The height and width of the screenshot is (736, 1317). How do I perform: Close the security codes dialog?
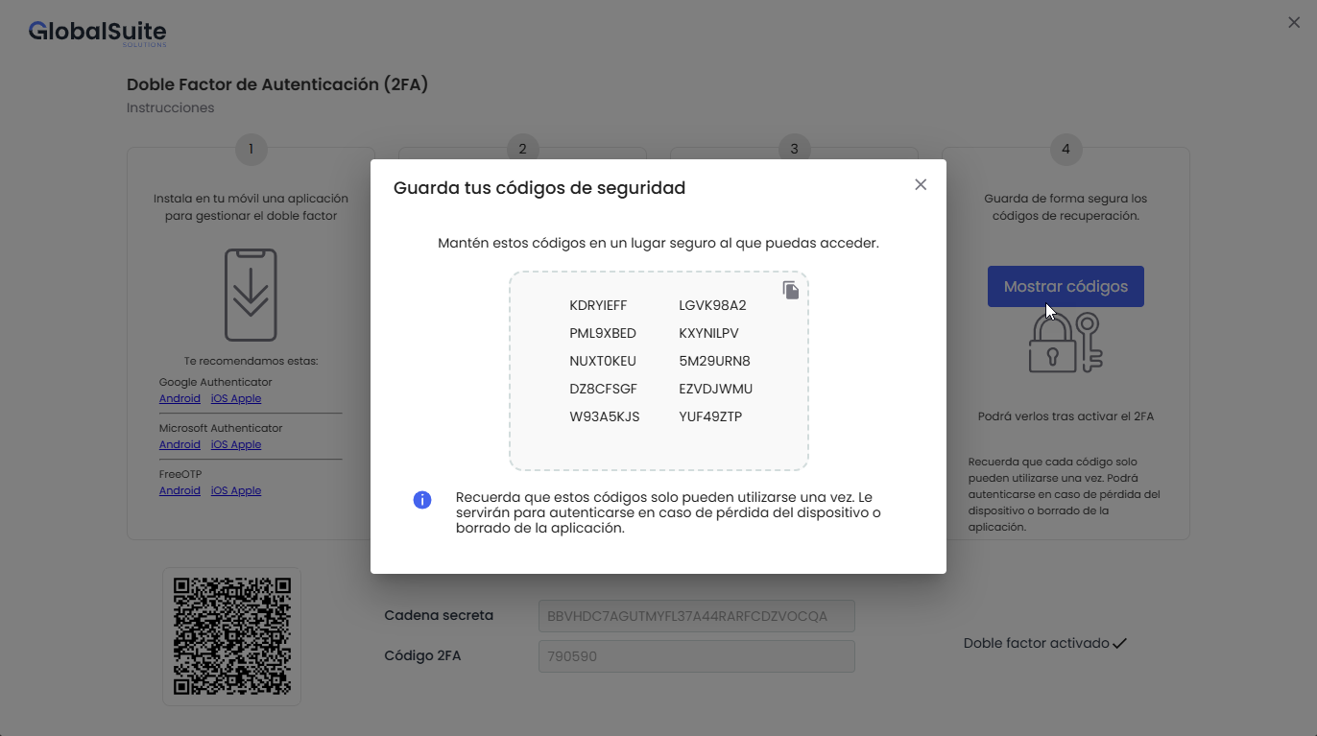point(920,185)
